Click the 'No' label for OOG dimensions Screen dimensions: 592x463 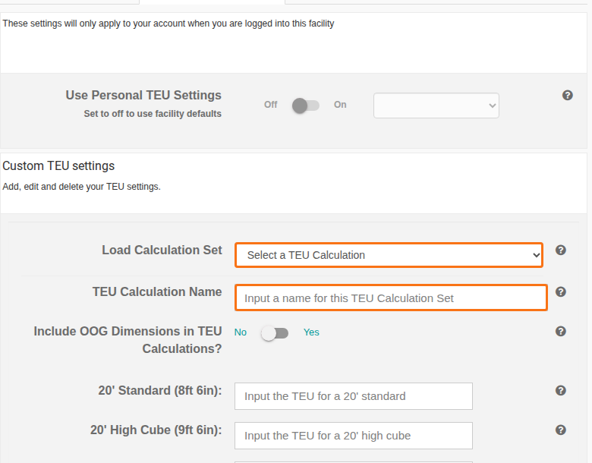coord(240,332)
